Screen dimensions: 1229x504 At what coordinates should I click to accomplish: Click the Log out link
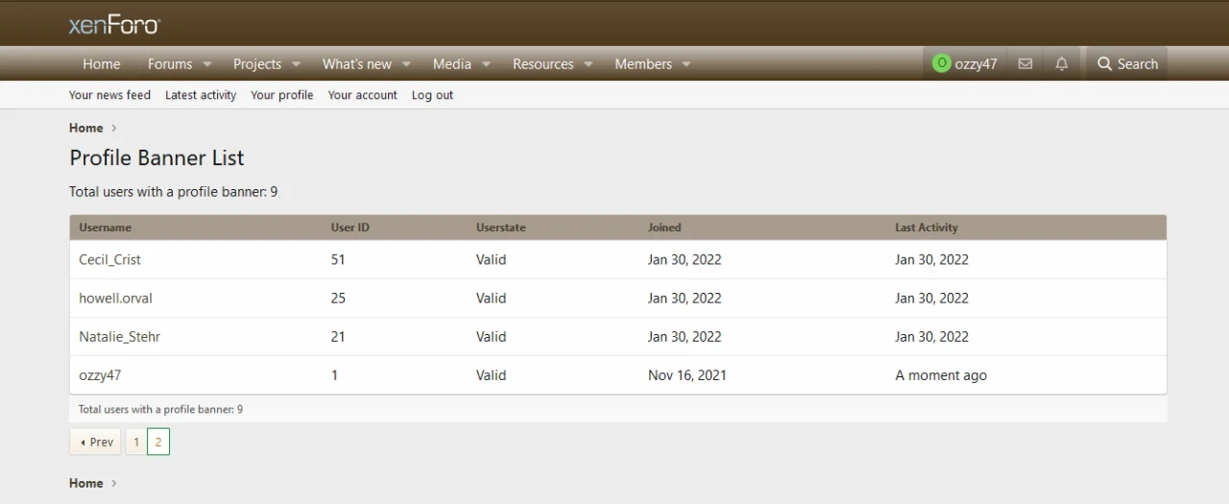432,95
